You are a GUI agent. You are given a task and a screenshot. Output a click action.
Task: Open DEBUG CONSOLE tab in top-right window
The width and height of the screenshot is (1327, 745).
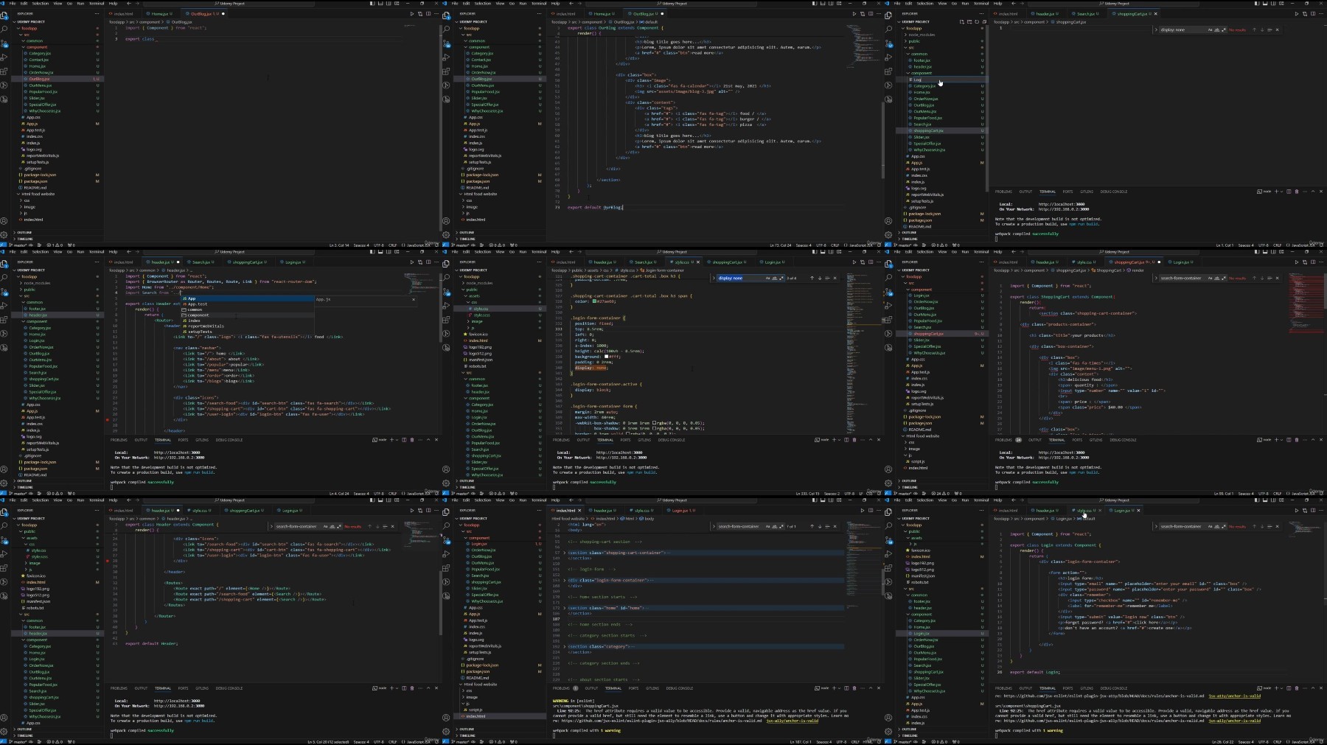click(1114, 192)
